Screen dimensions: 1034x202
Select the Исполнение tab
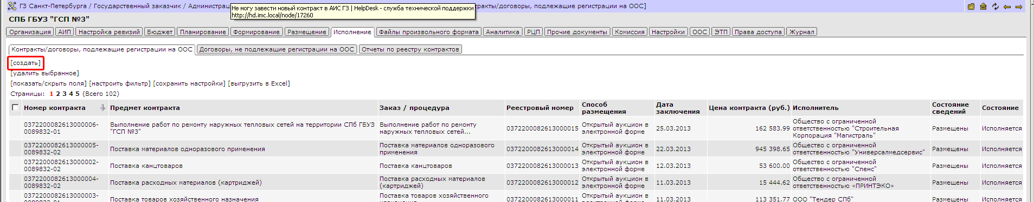352,32
